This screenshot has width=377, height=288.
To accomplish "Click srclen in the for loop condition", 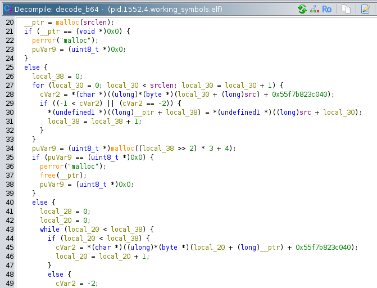I will [x=162, y=85].
